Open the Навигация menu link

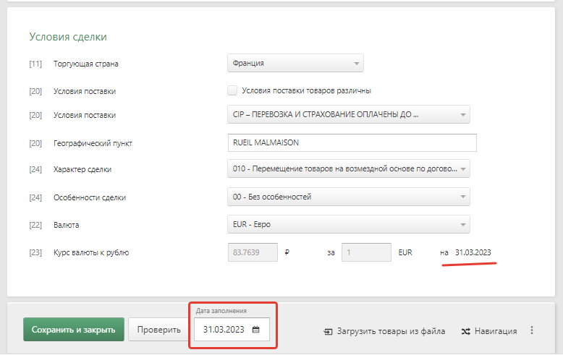click(x=496, y=331)
